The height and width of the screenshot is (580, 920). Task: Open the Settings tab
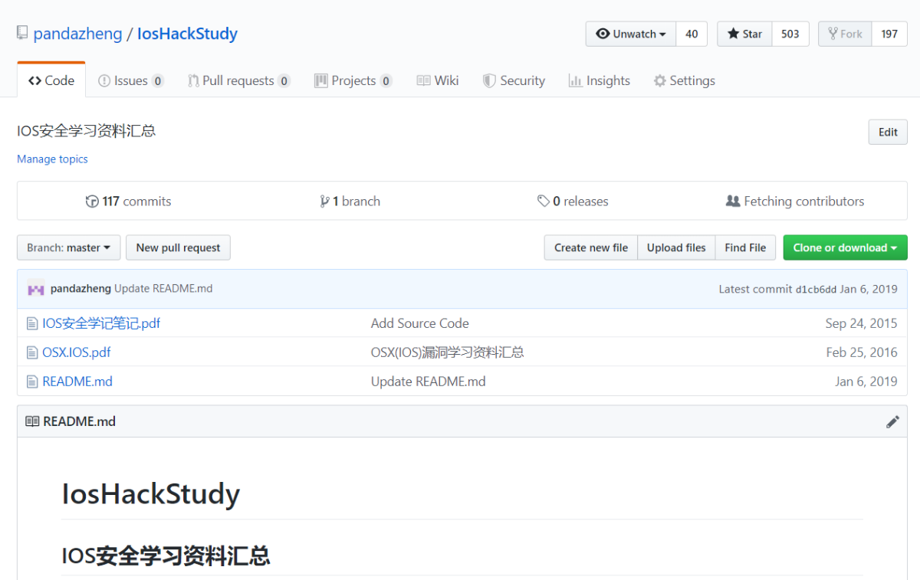coord(685,80)
